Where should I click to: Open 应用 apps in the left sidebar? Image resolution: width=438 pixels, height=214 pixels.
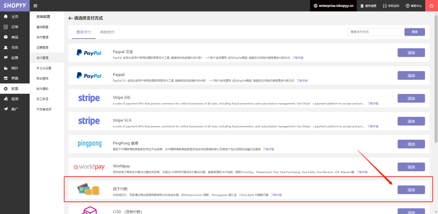click(x=14, y=99)
